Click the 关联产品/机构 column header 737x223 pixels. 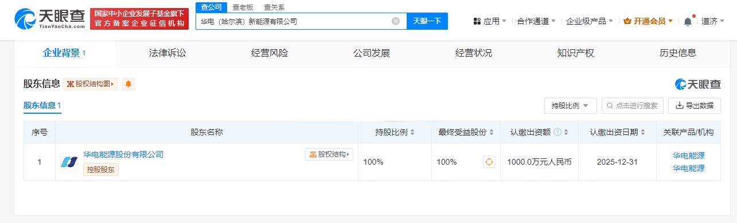pos(688,132)
